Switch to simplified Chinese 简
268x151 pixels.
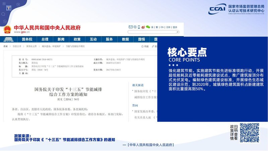tap(152, 27)
